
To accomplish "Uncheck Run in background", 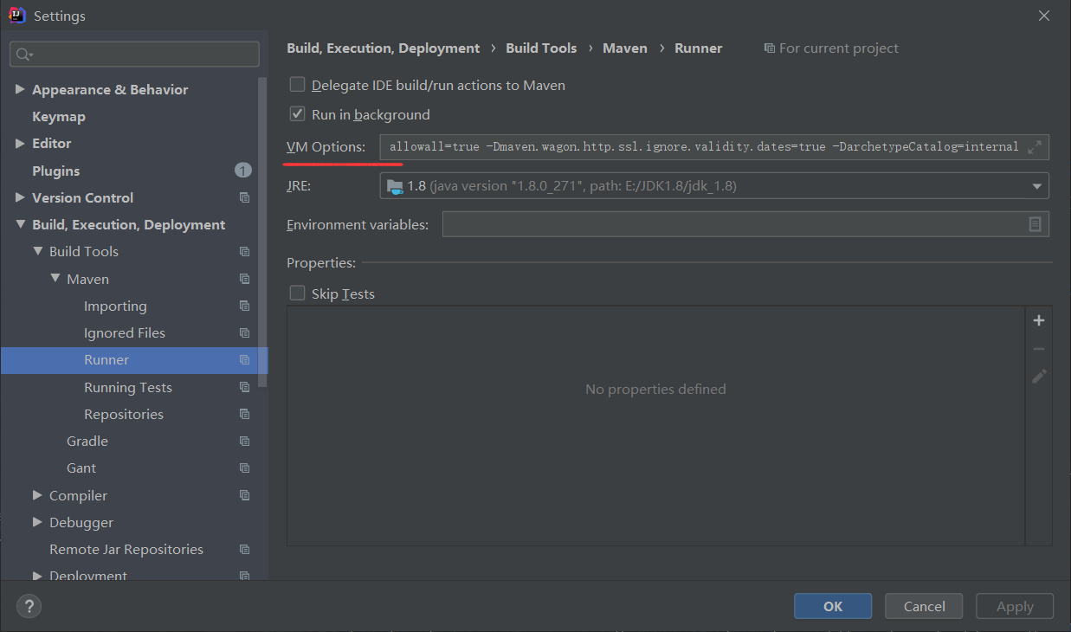I will (297, 114).
